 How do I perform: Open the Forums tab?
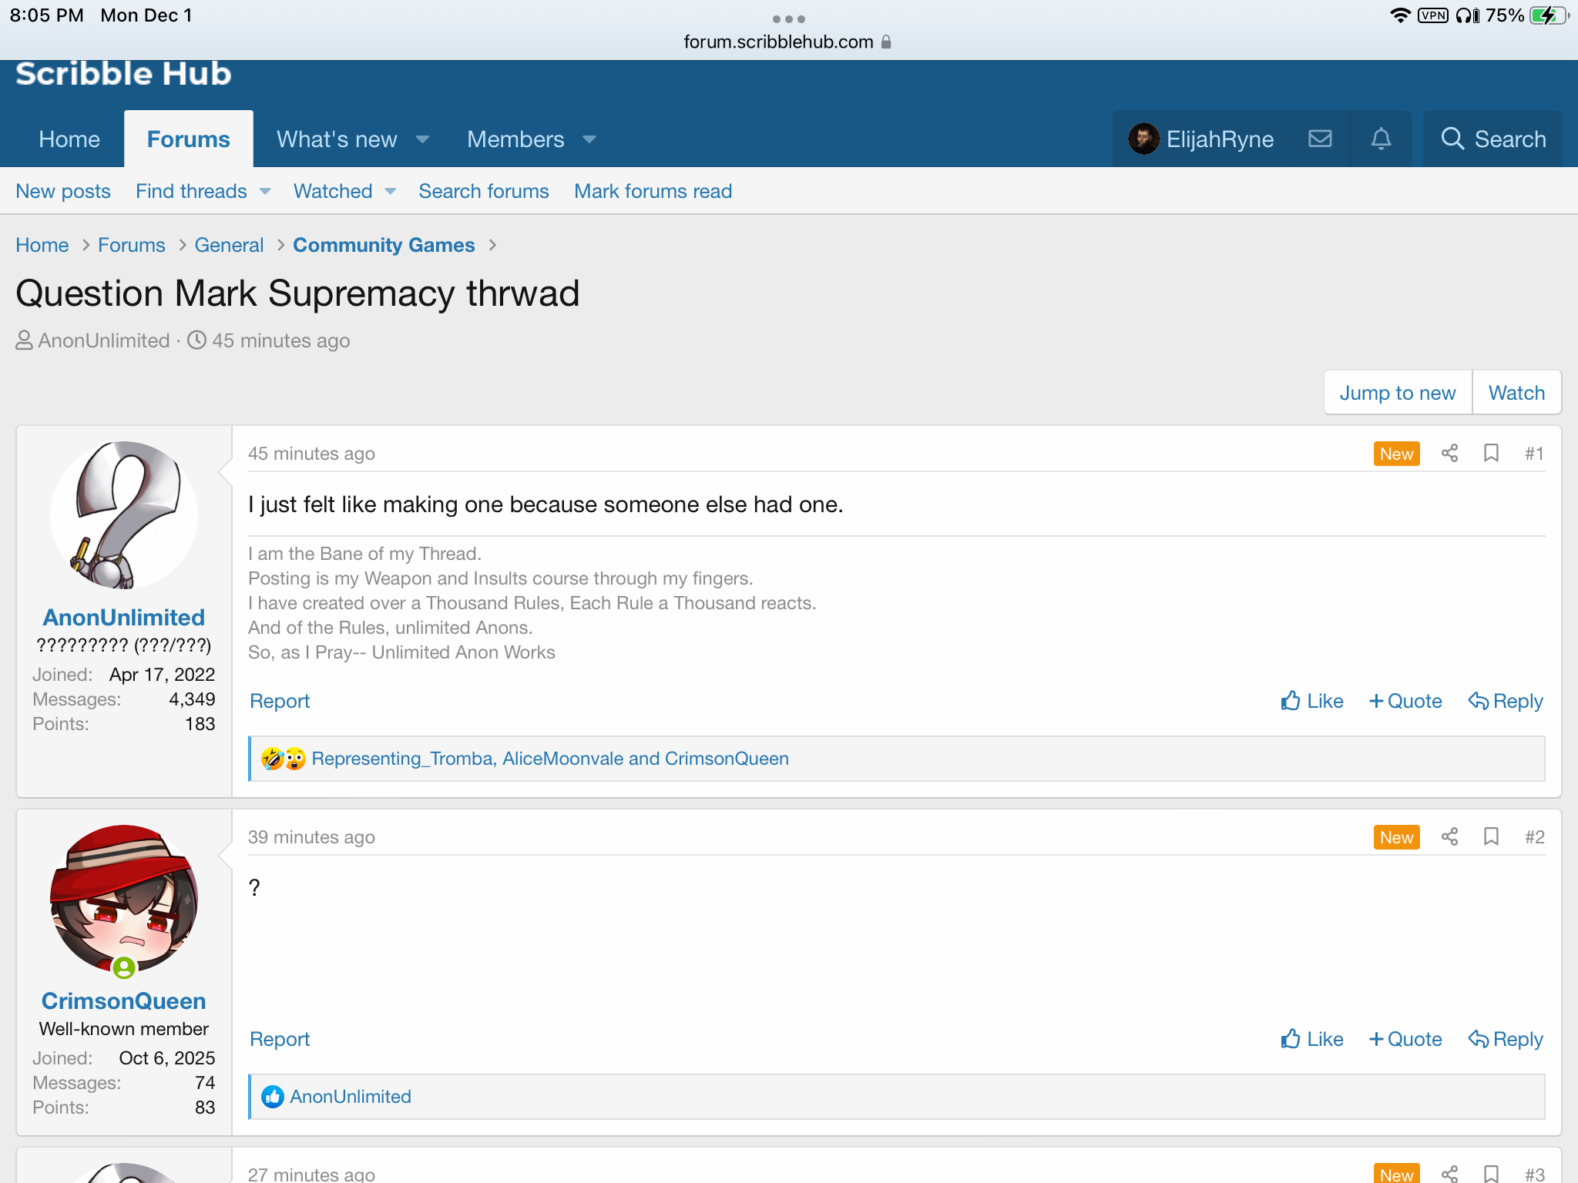point(188,139)
